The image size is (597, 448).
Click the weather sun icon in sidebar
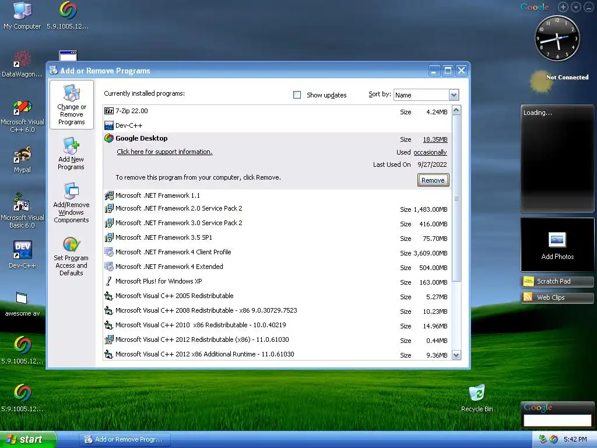[540, 81]
